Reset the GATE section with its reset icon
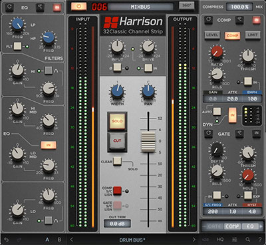 tap(208, 134)
